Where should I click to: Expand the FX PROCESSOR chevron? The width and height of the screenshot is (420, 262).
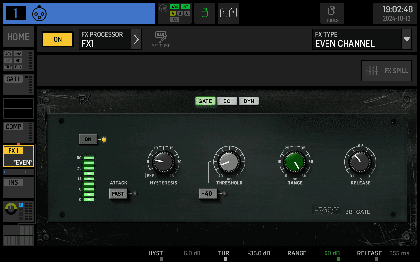[x=136, y=39]
